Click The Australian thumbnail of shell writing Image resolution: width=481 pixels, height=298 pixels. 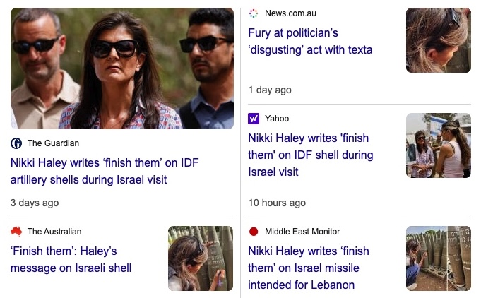201,258
